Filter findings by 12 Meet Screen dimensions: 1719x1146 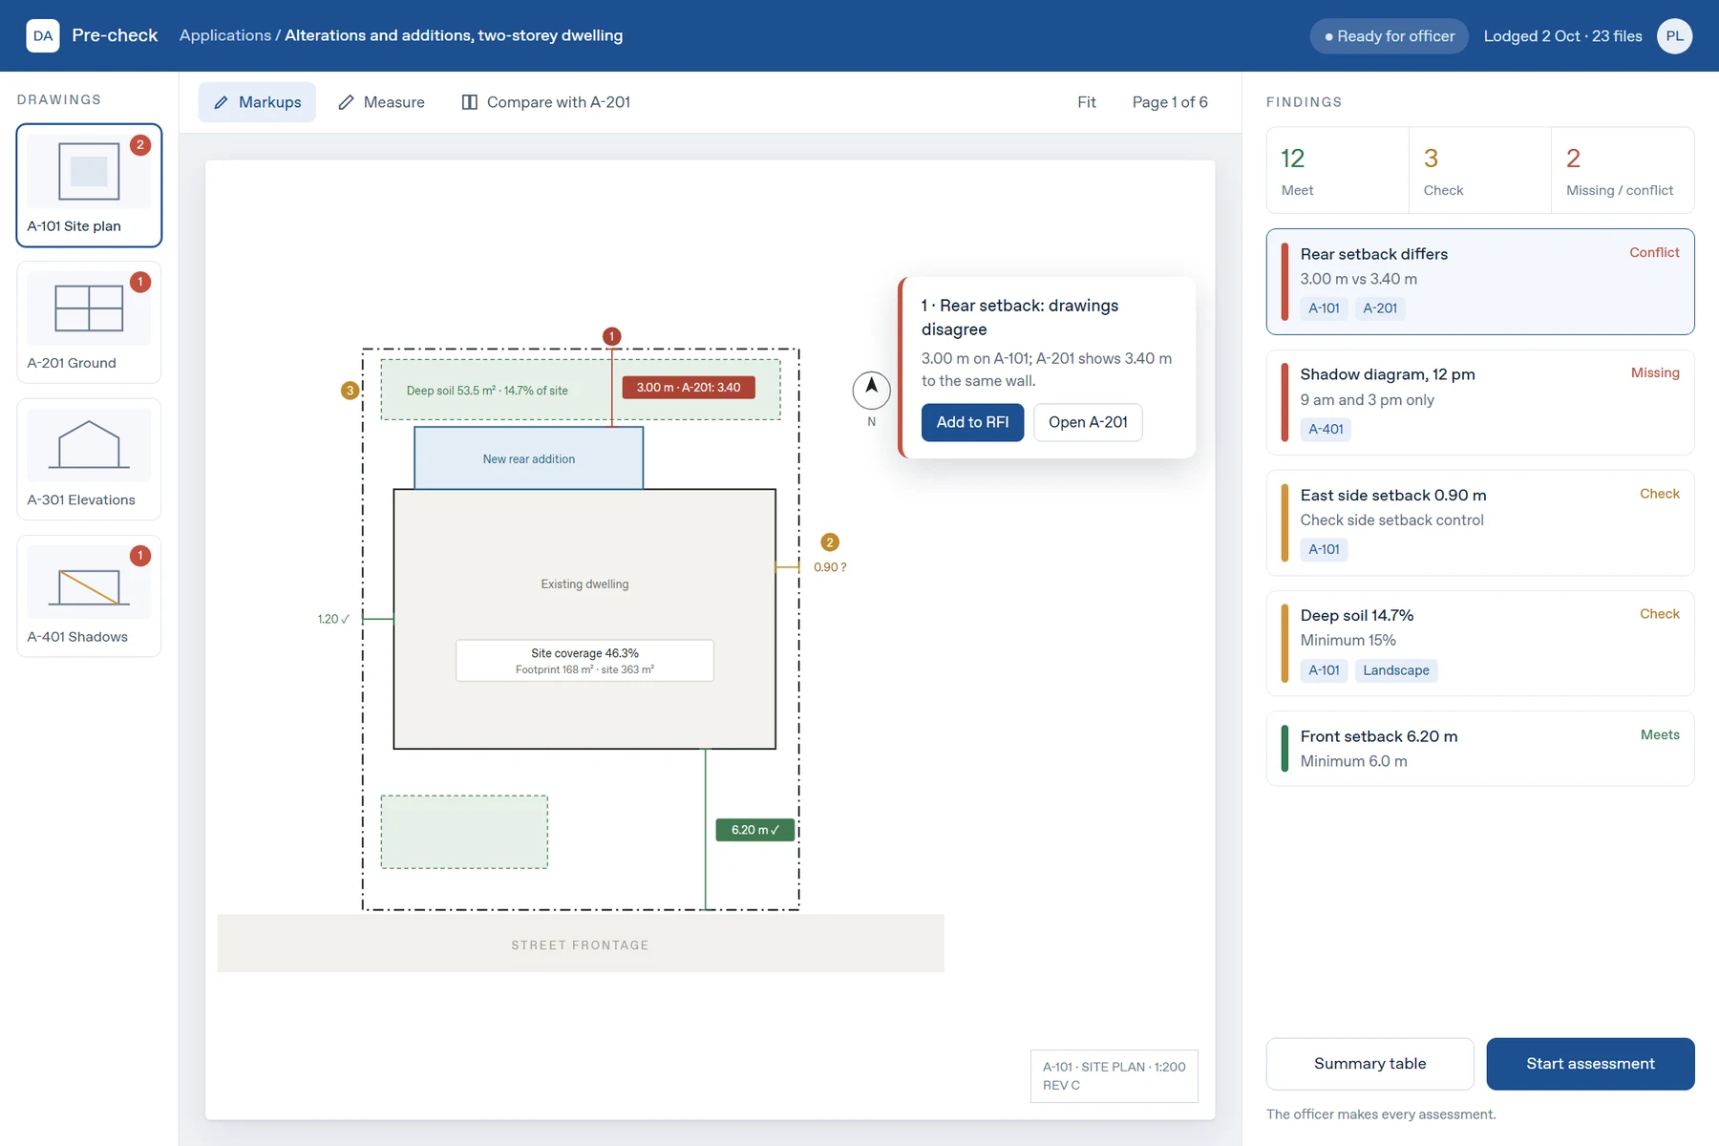click(x=1338, y=171)
